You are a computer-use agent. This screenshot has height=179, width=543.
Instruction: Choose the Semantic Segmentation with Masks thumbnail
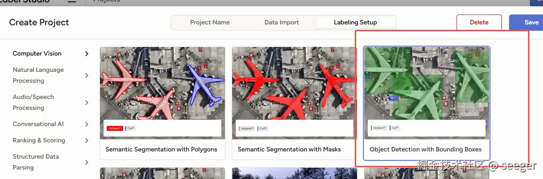coord(295,93)
